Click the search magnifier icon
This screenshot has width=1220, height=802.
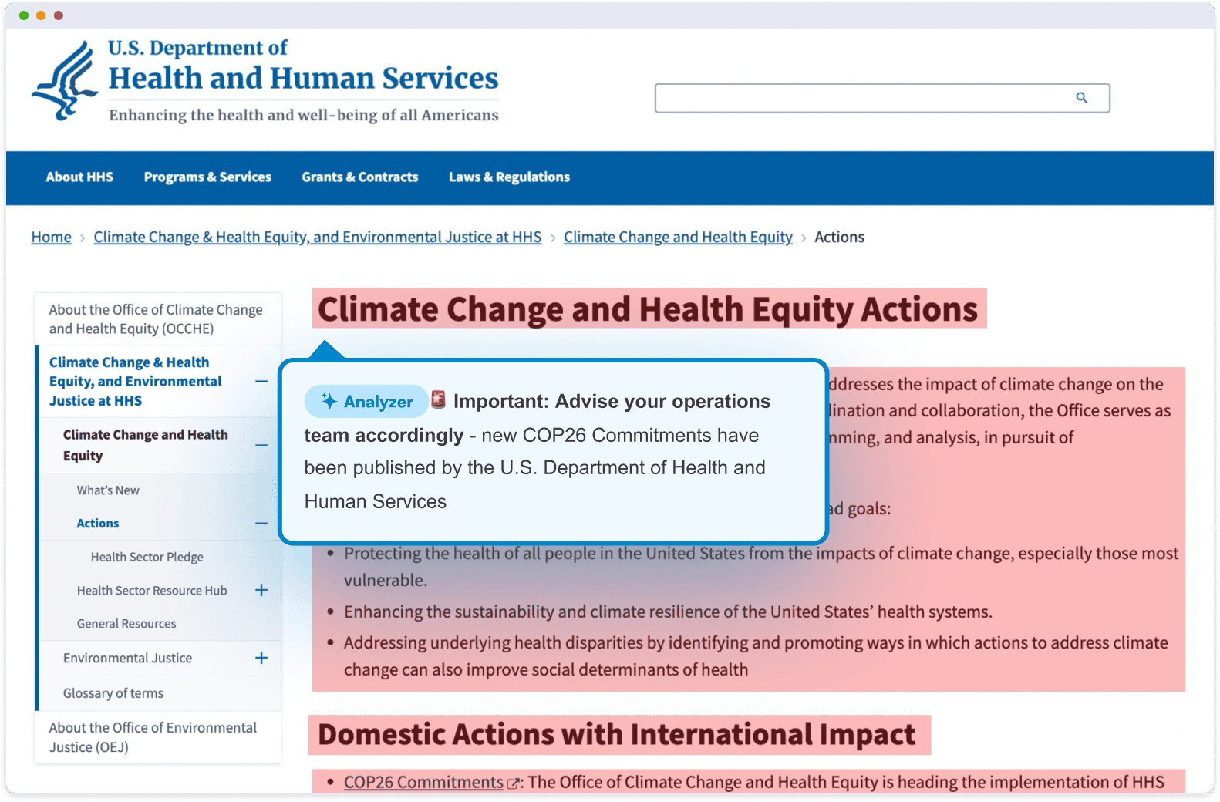(x=1081, y=98)
